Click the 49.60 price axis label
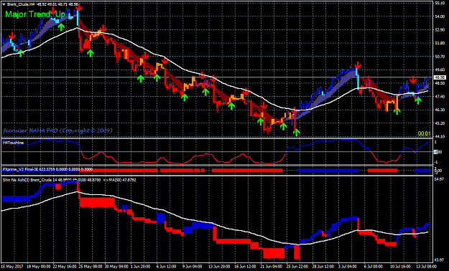The width and height of the screenshot is (449, 271). (439, 70)
